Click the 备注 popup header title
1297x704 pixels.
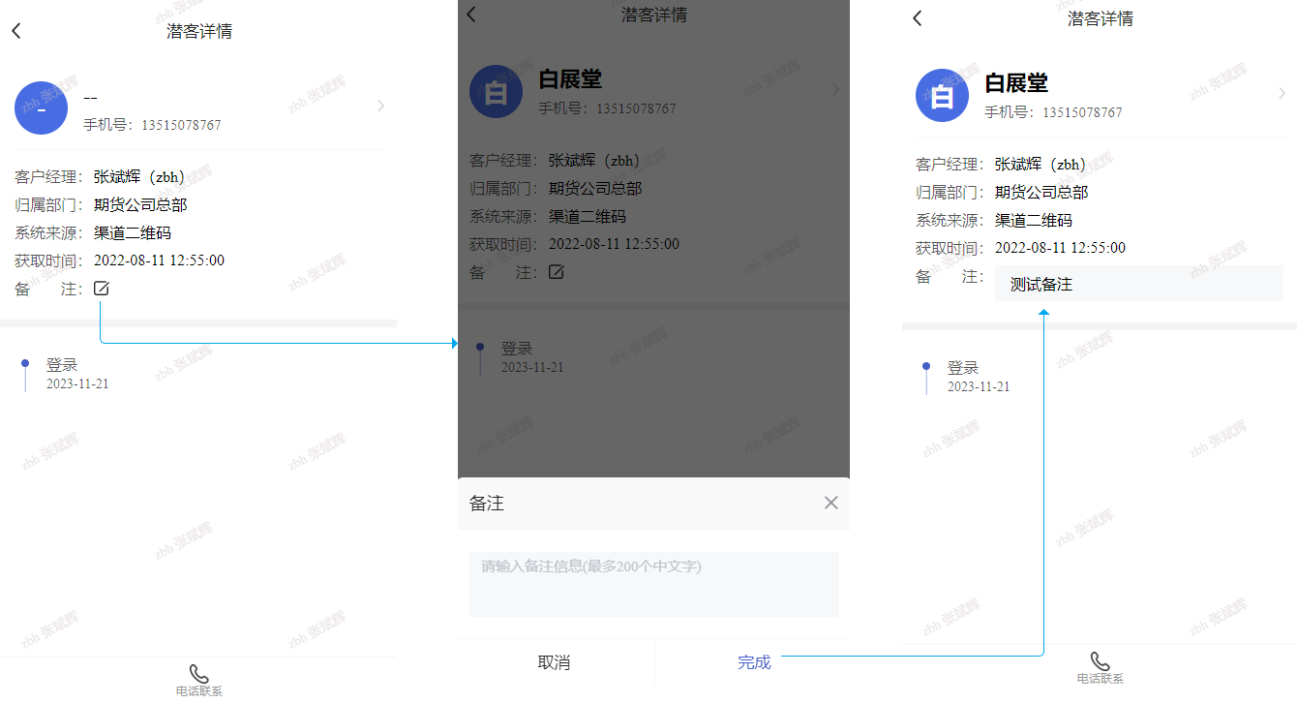click(487, 504)
